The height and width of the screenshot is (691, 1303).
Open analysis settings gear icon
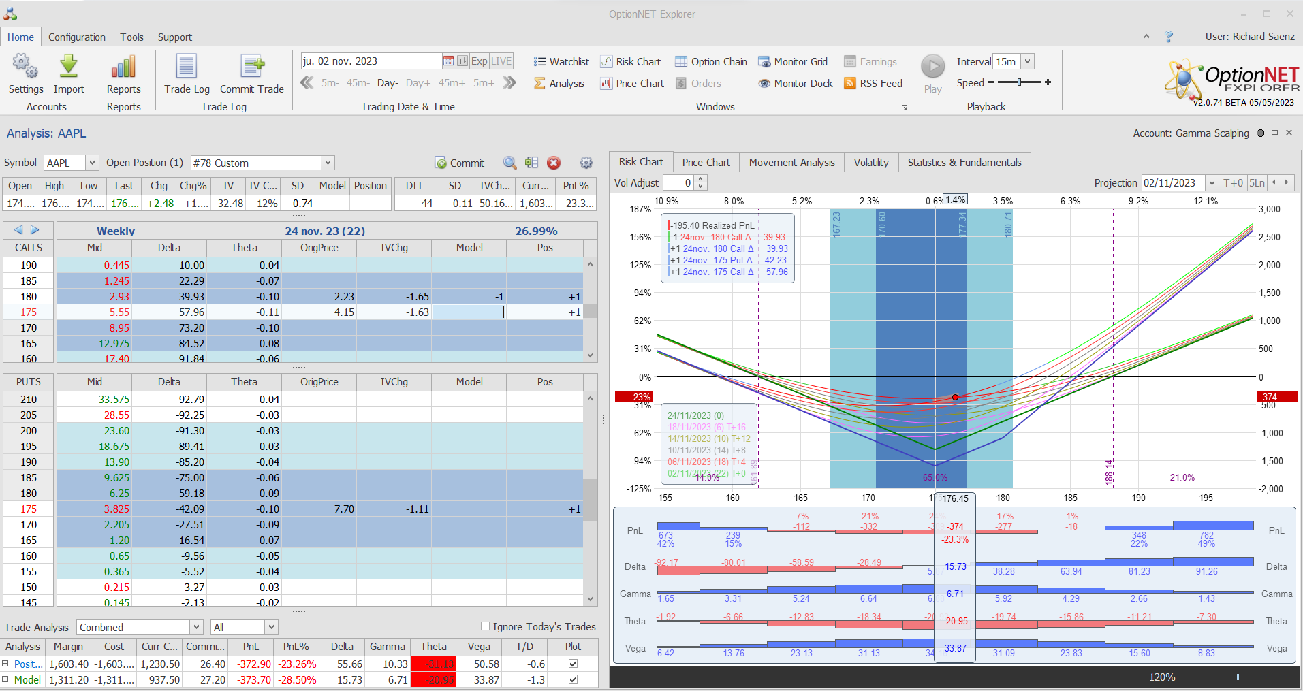[586, 163]
